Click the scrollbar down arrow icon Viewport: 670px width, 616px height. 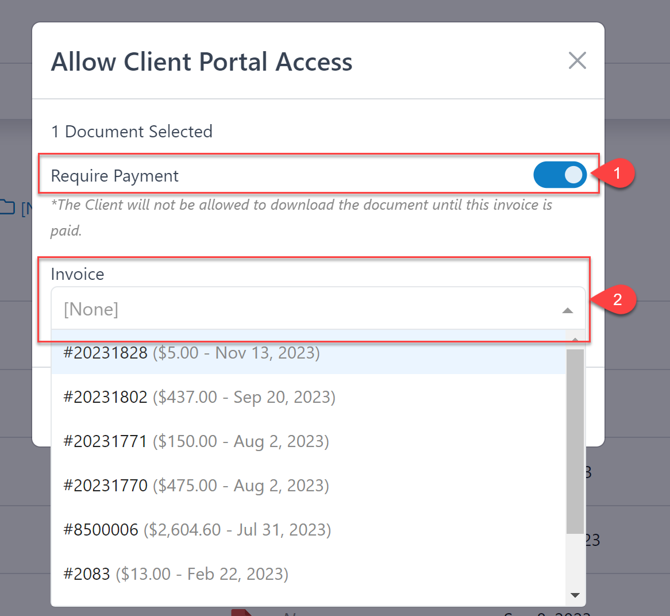pyautogui.click(x=575, y=595)
